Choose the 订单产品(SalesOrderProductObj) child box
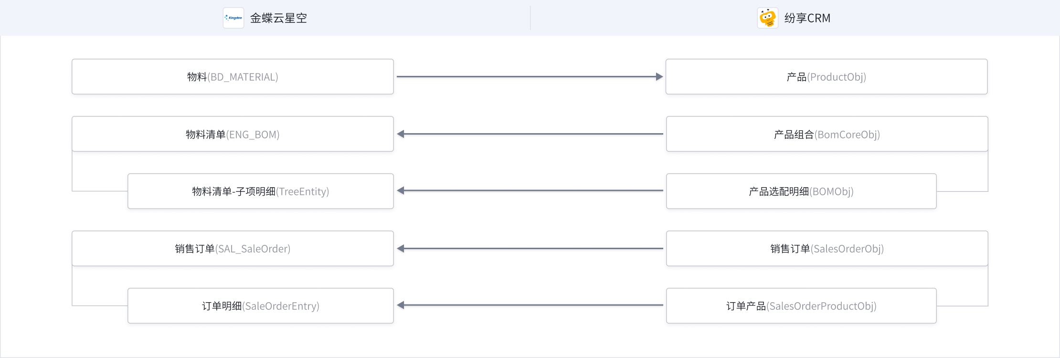This screenshot has width=1060, height=358. pyautogui.click(x=801, y=306)
